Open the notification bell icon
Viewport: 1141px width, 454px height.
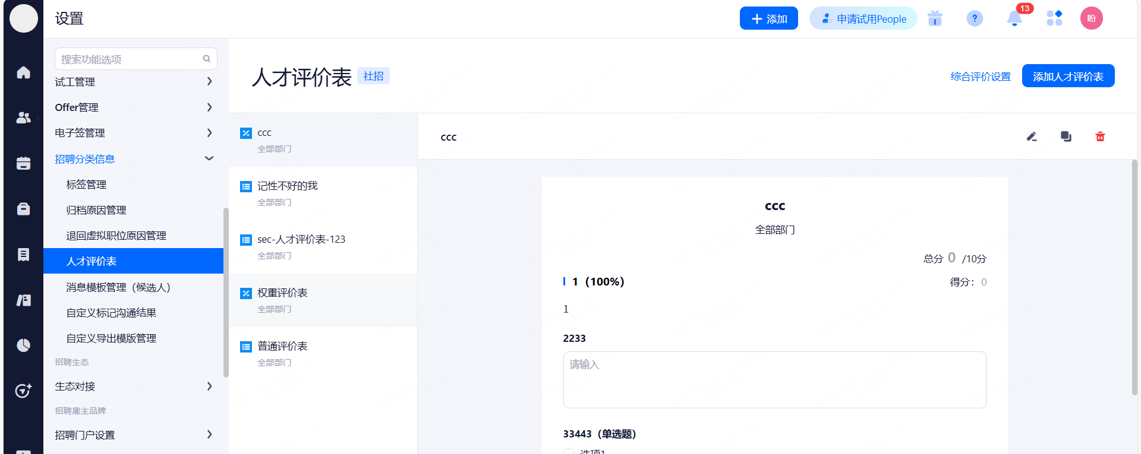pos(1014,18)
